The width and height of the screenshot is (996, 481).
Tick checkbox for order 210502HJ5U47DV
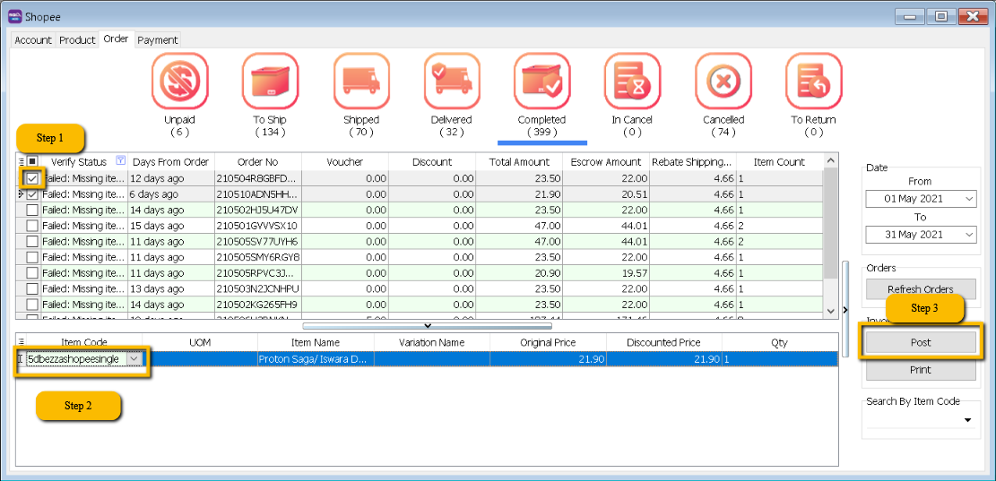pos(32,210)
